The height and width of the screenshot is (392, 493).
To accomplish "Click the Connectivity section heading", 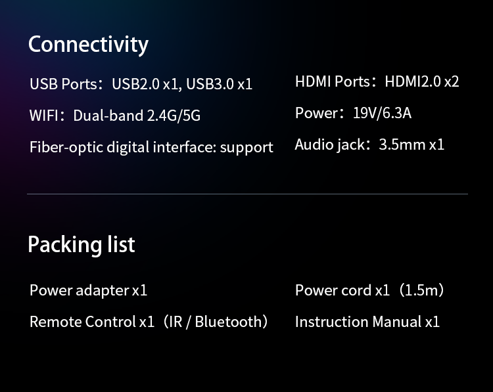I will click(x=88, y=45).
